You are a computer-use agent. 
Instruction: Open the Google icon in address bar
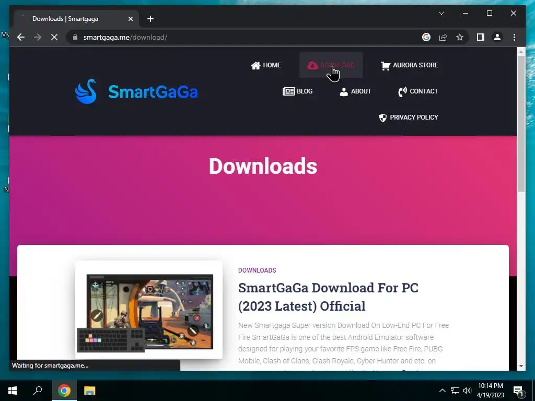click(x=426, y=37)
